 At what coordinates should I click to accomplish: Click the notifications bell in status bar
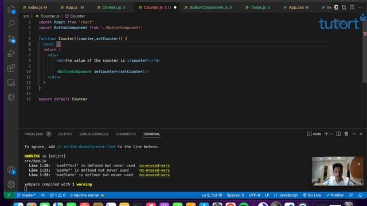[360, 195]
